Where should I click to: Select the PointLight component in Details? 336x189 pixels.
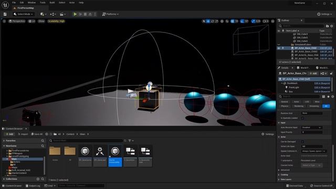tap(293, 88)
